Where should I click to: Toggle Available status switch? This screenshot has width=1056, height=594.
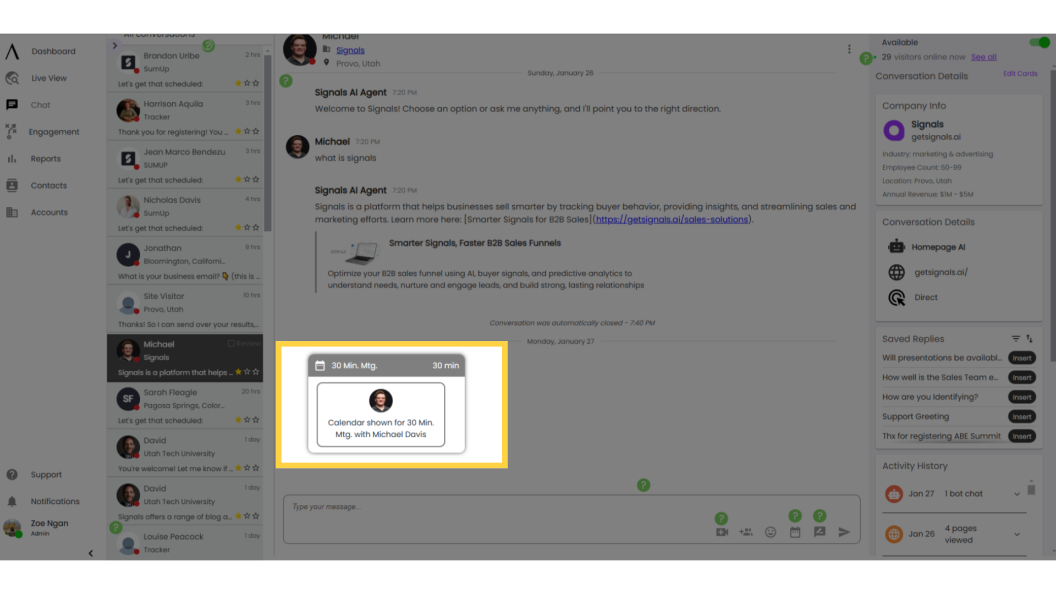1038,42
